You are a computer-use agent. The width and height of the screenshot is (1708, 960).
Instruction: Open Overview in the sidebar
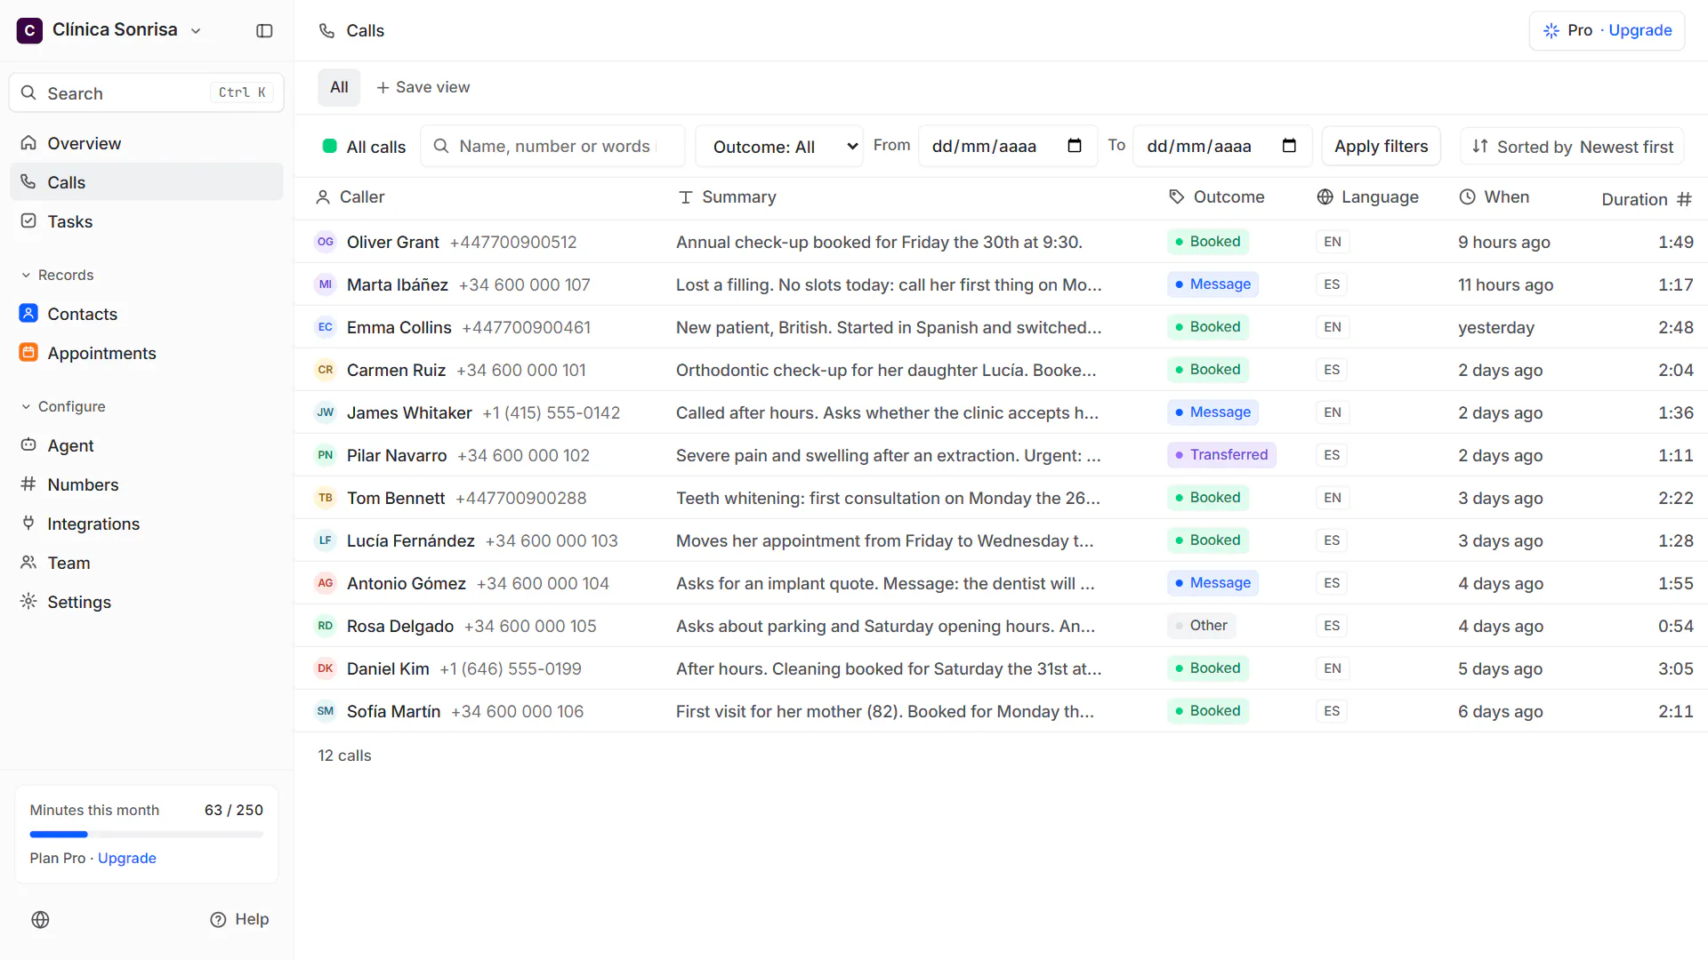(x=147, y=143)
